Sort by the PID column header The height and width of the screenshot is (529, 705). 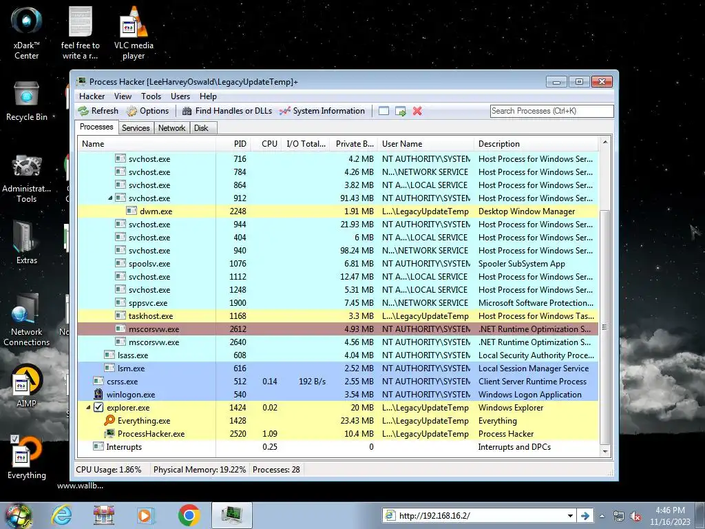click(x=233, y=144)
